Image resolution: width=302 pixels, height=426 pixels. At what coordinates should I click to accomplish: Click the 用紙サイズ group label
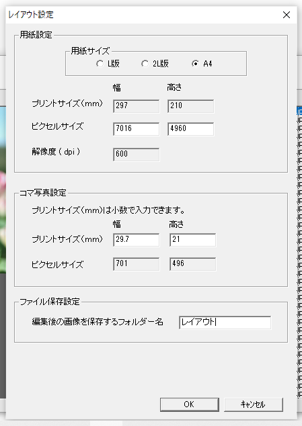coord(90,51)
